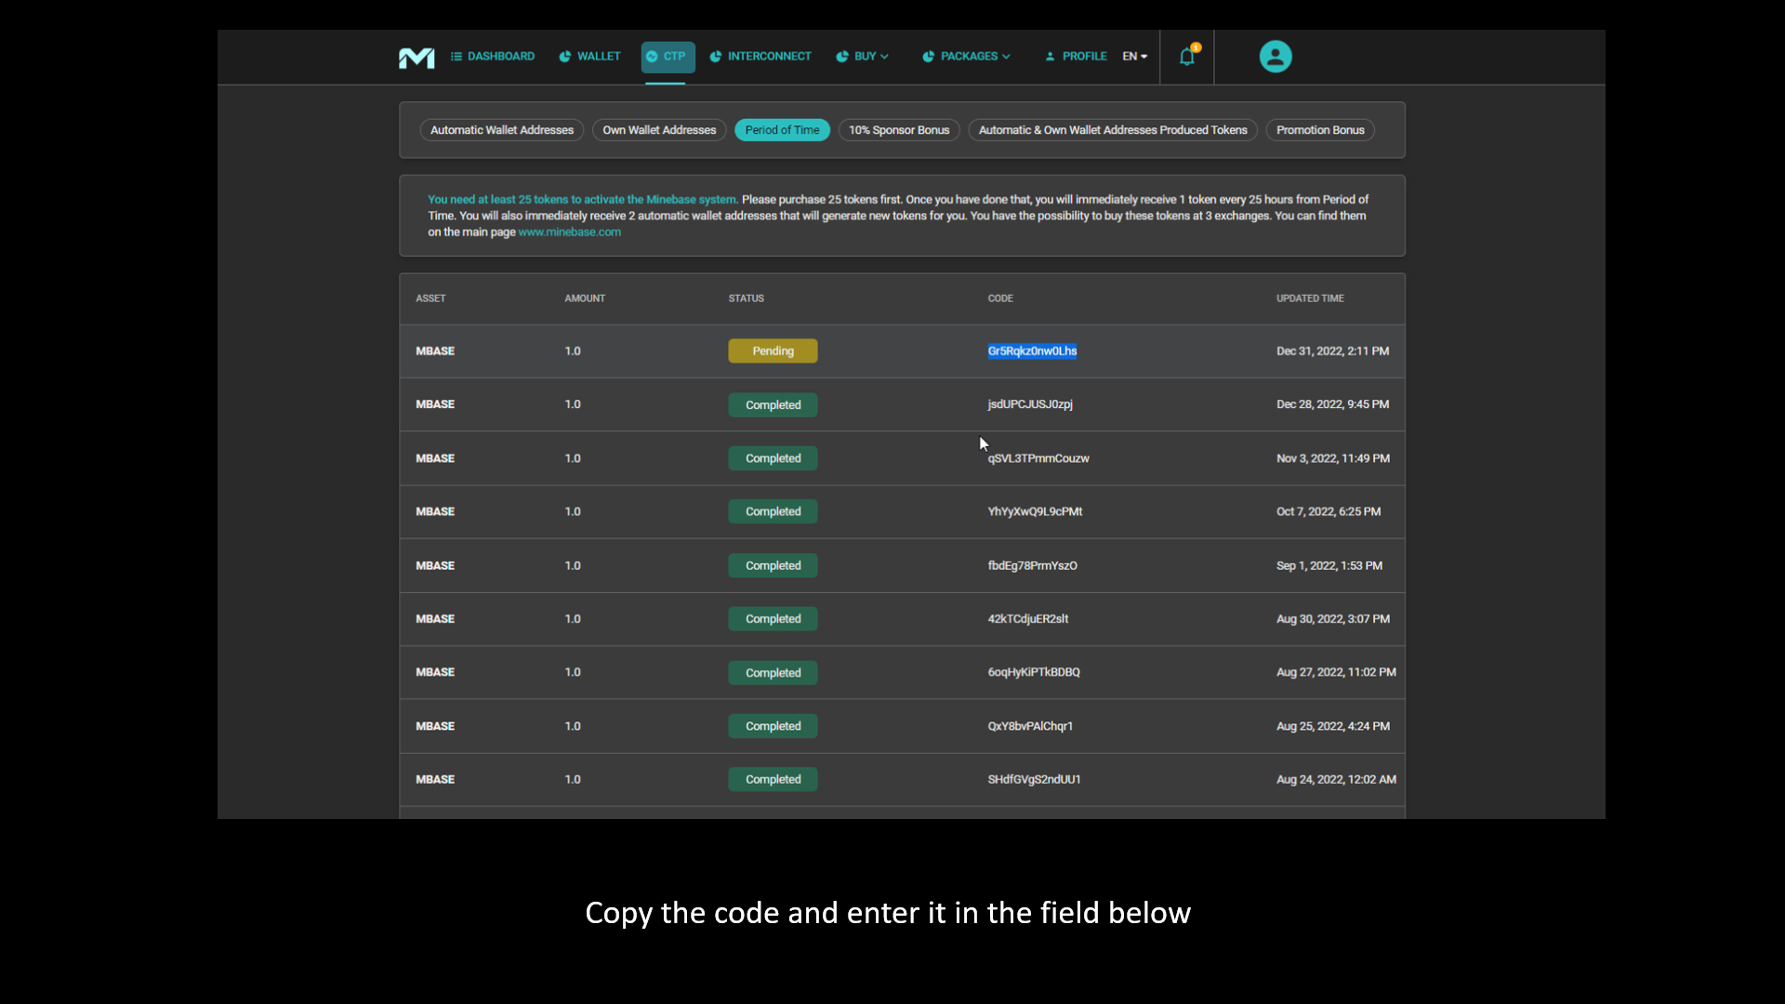Viewport: 1785px width, 1004px height.
Task: Click the Minebase logo icon
Action: [416, 58]
